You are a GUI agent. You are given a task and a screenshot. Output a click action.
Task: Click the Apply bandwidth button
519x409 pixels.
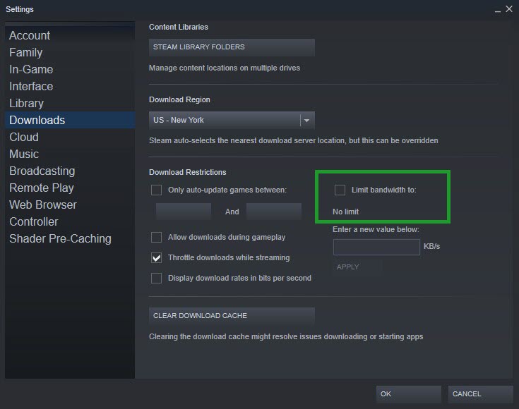357,267
